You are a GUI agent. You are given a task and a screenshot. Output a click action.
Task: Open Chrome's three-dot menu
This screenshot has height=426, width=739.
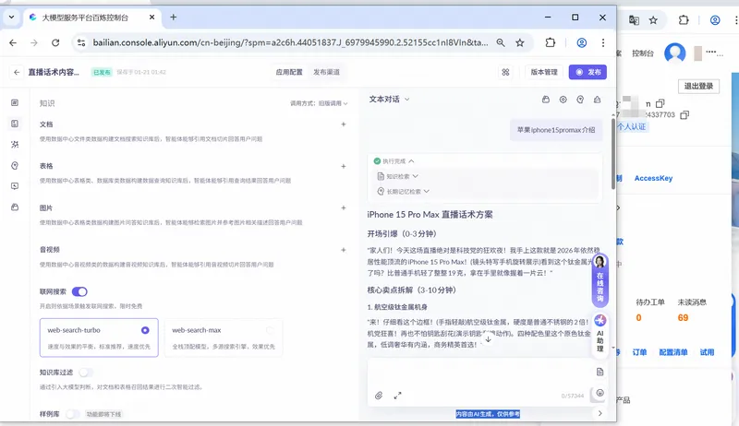[x=603, y=42]
